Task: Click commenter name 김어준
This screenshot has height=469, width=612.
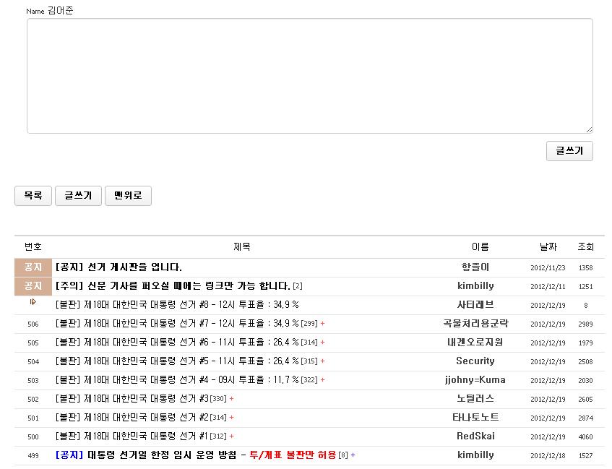Action: [x=61, y=11]
